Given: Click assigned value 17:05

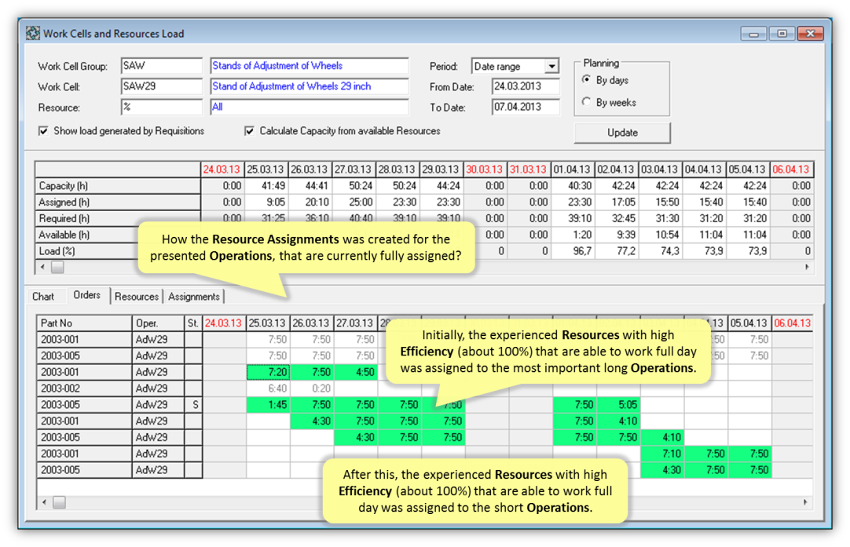Looking at the screenshot, I should pos(617,202).
